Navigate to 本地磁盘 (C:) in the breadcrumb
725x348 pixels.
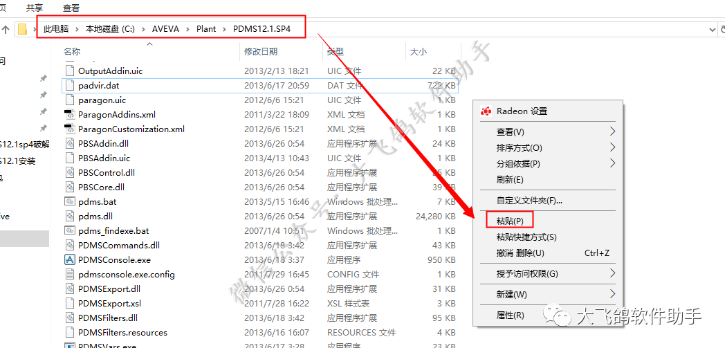click(x=110, y=29)
